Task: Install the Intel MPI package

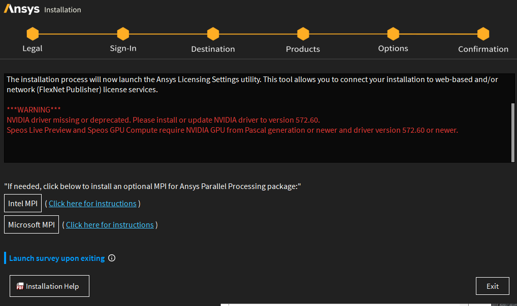Action: (x=23, y=204)
